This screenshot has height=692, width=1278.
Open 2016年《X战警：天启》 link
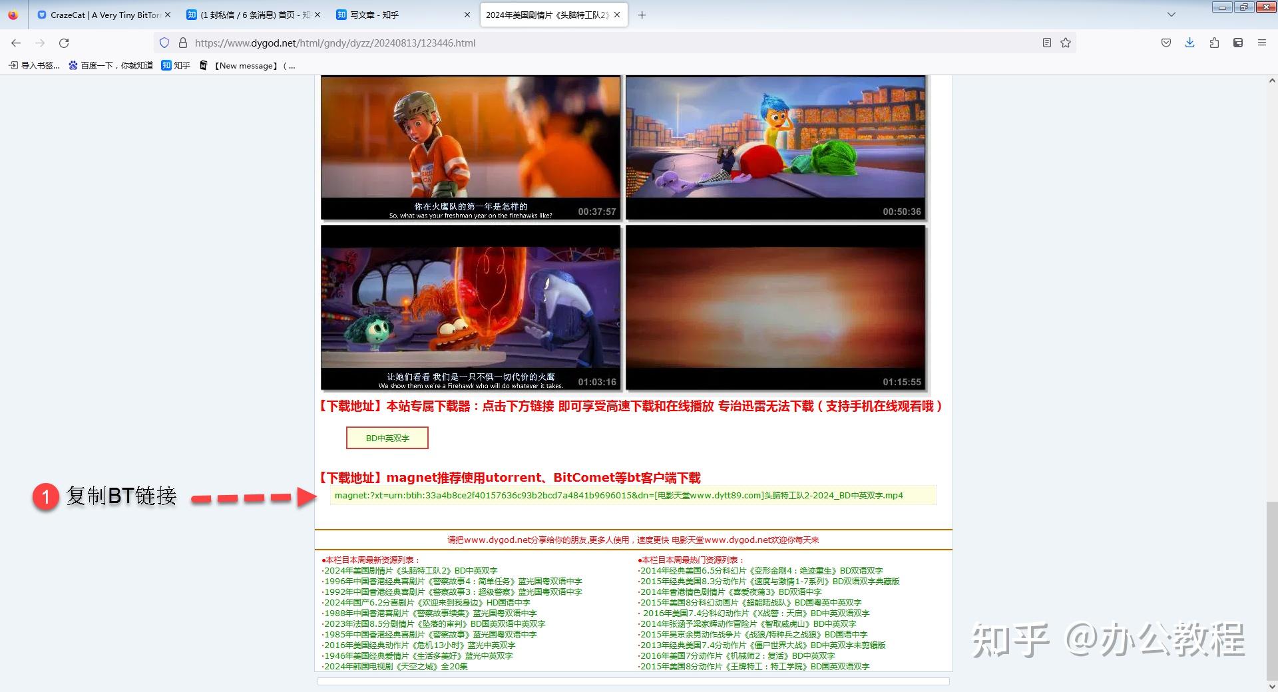(x=755, y=613)
